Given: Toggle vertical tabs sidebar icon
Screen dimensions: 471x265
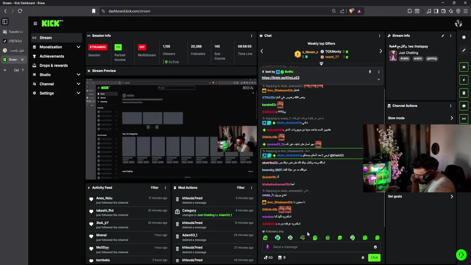Looking at the screenshot, I should pos(5,22).
